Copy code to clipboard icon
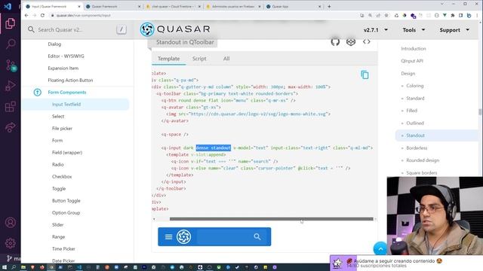The width and height of the screenshot is (483, 271). 365,75
